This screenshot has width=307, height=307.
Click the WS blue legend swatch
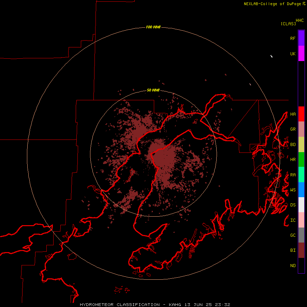301,190
